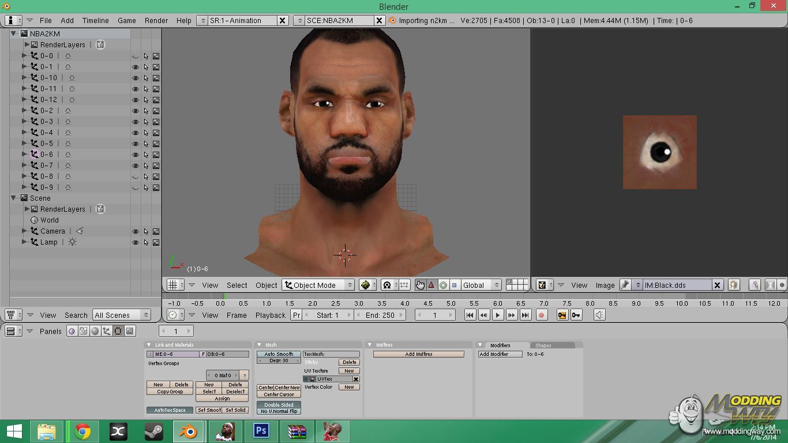Open Photoshop from the Windows taskbar

coord(261,431)
